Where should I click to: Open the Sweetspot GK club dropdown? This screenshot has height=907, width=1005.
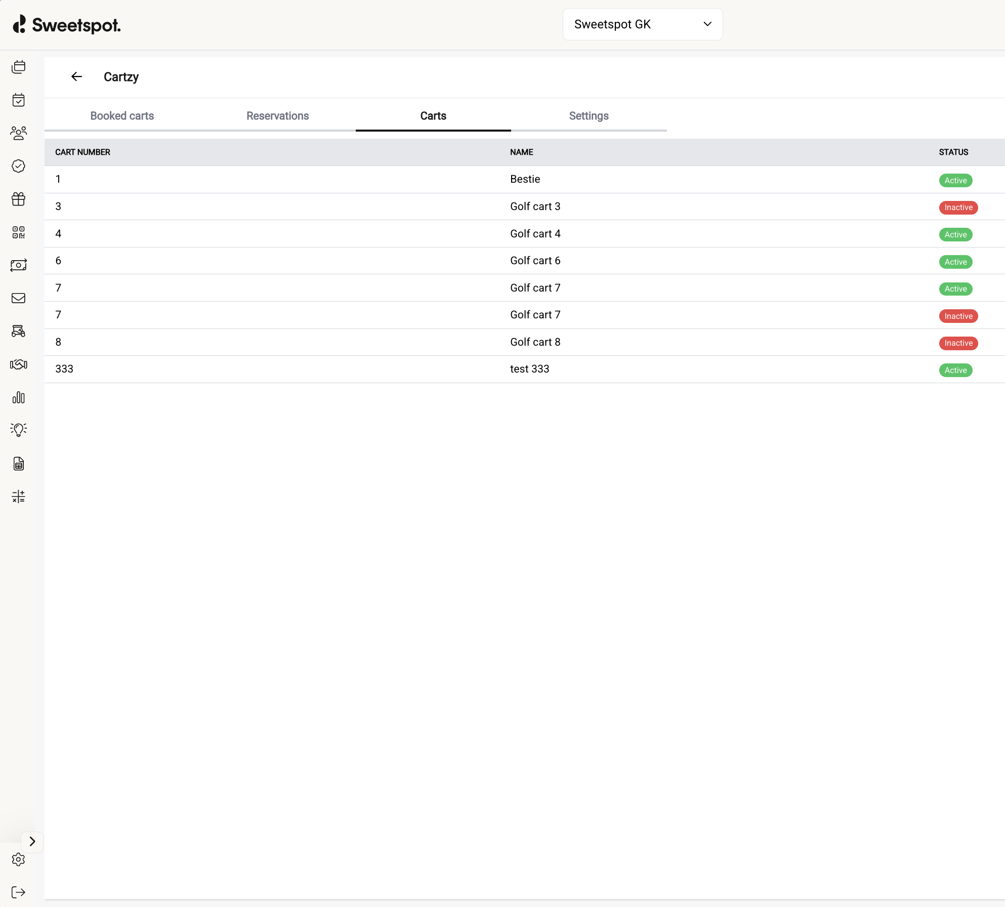click(642, 24)
